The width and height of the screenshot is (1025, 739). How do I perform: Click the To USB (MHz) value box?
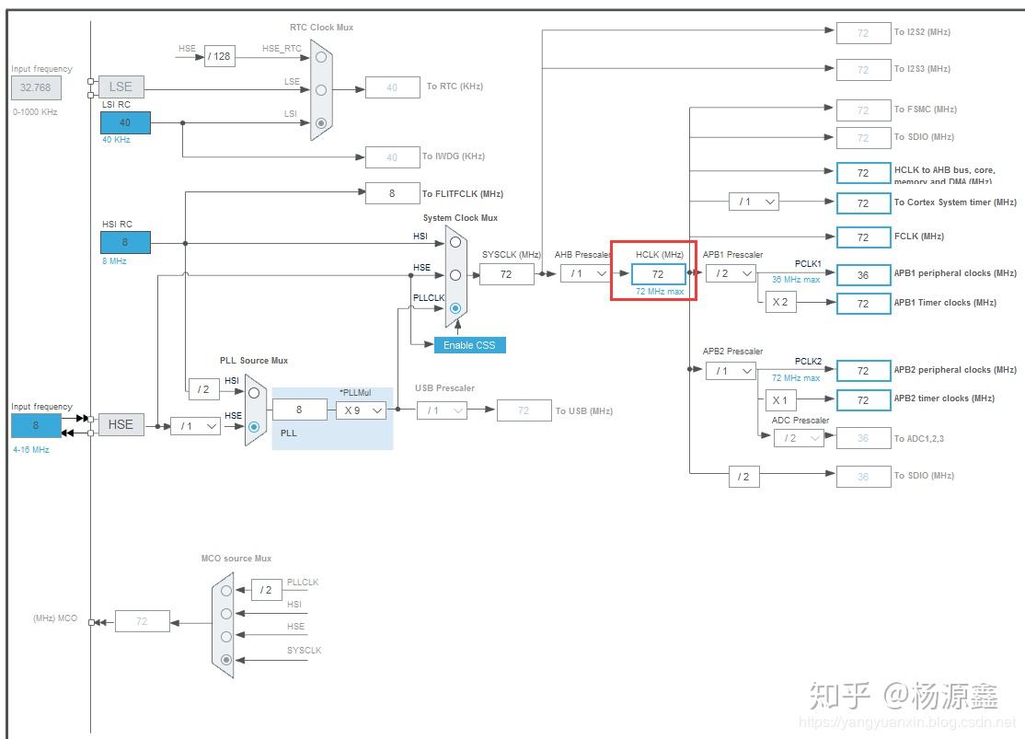pyautogui.click(x=524, y=410)
